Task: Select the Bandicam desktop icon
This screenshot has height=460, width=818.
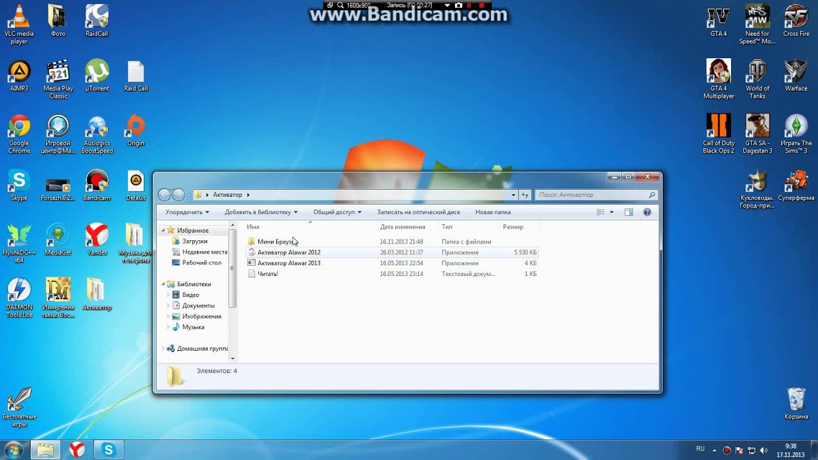Action: 96,185
